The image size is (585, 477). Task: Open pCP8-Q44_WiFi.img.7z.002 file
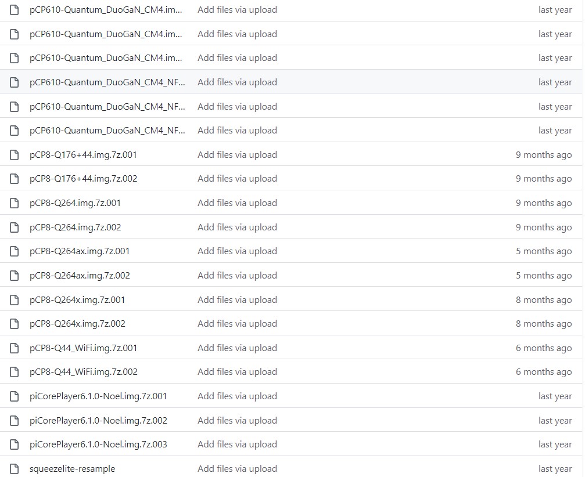(x=84, y=372)
